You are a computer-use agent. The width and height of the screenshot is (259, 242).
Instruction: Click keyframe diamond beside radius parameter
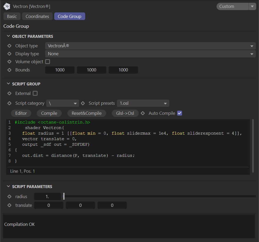10,197
